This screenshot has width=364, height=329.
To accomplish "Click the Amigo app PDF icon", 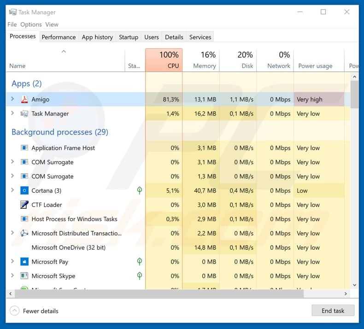I will [x=24, y=99].
